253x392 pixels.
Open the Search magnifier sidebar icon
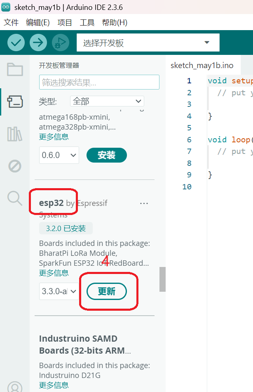(15, 198)
